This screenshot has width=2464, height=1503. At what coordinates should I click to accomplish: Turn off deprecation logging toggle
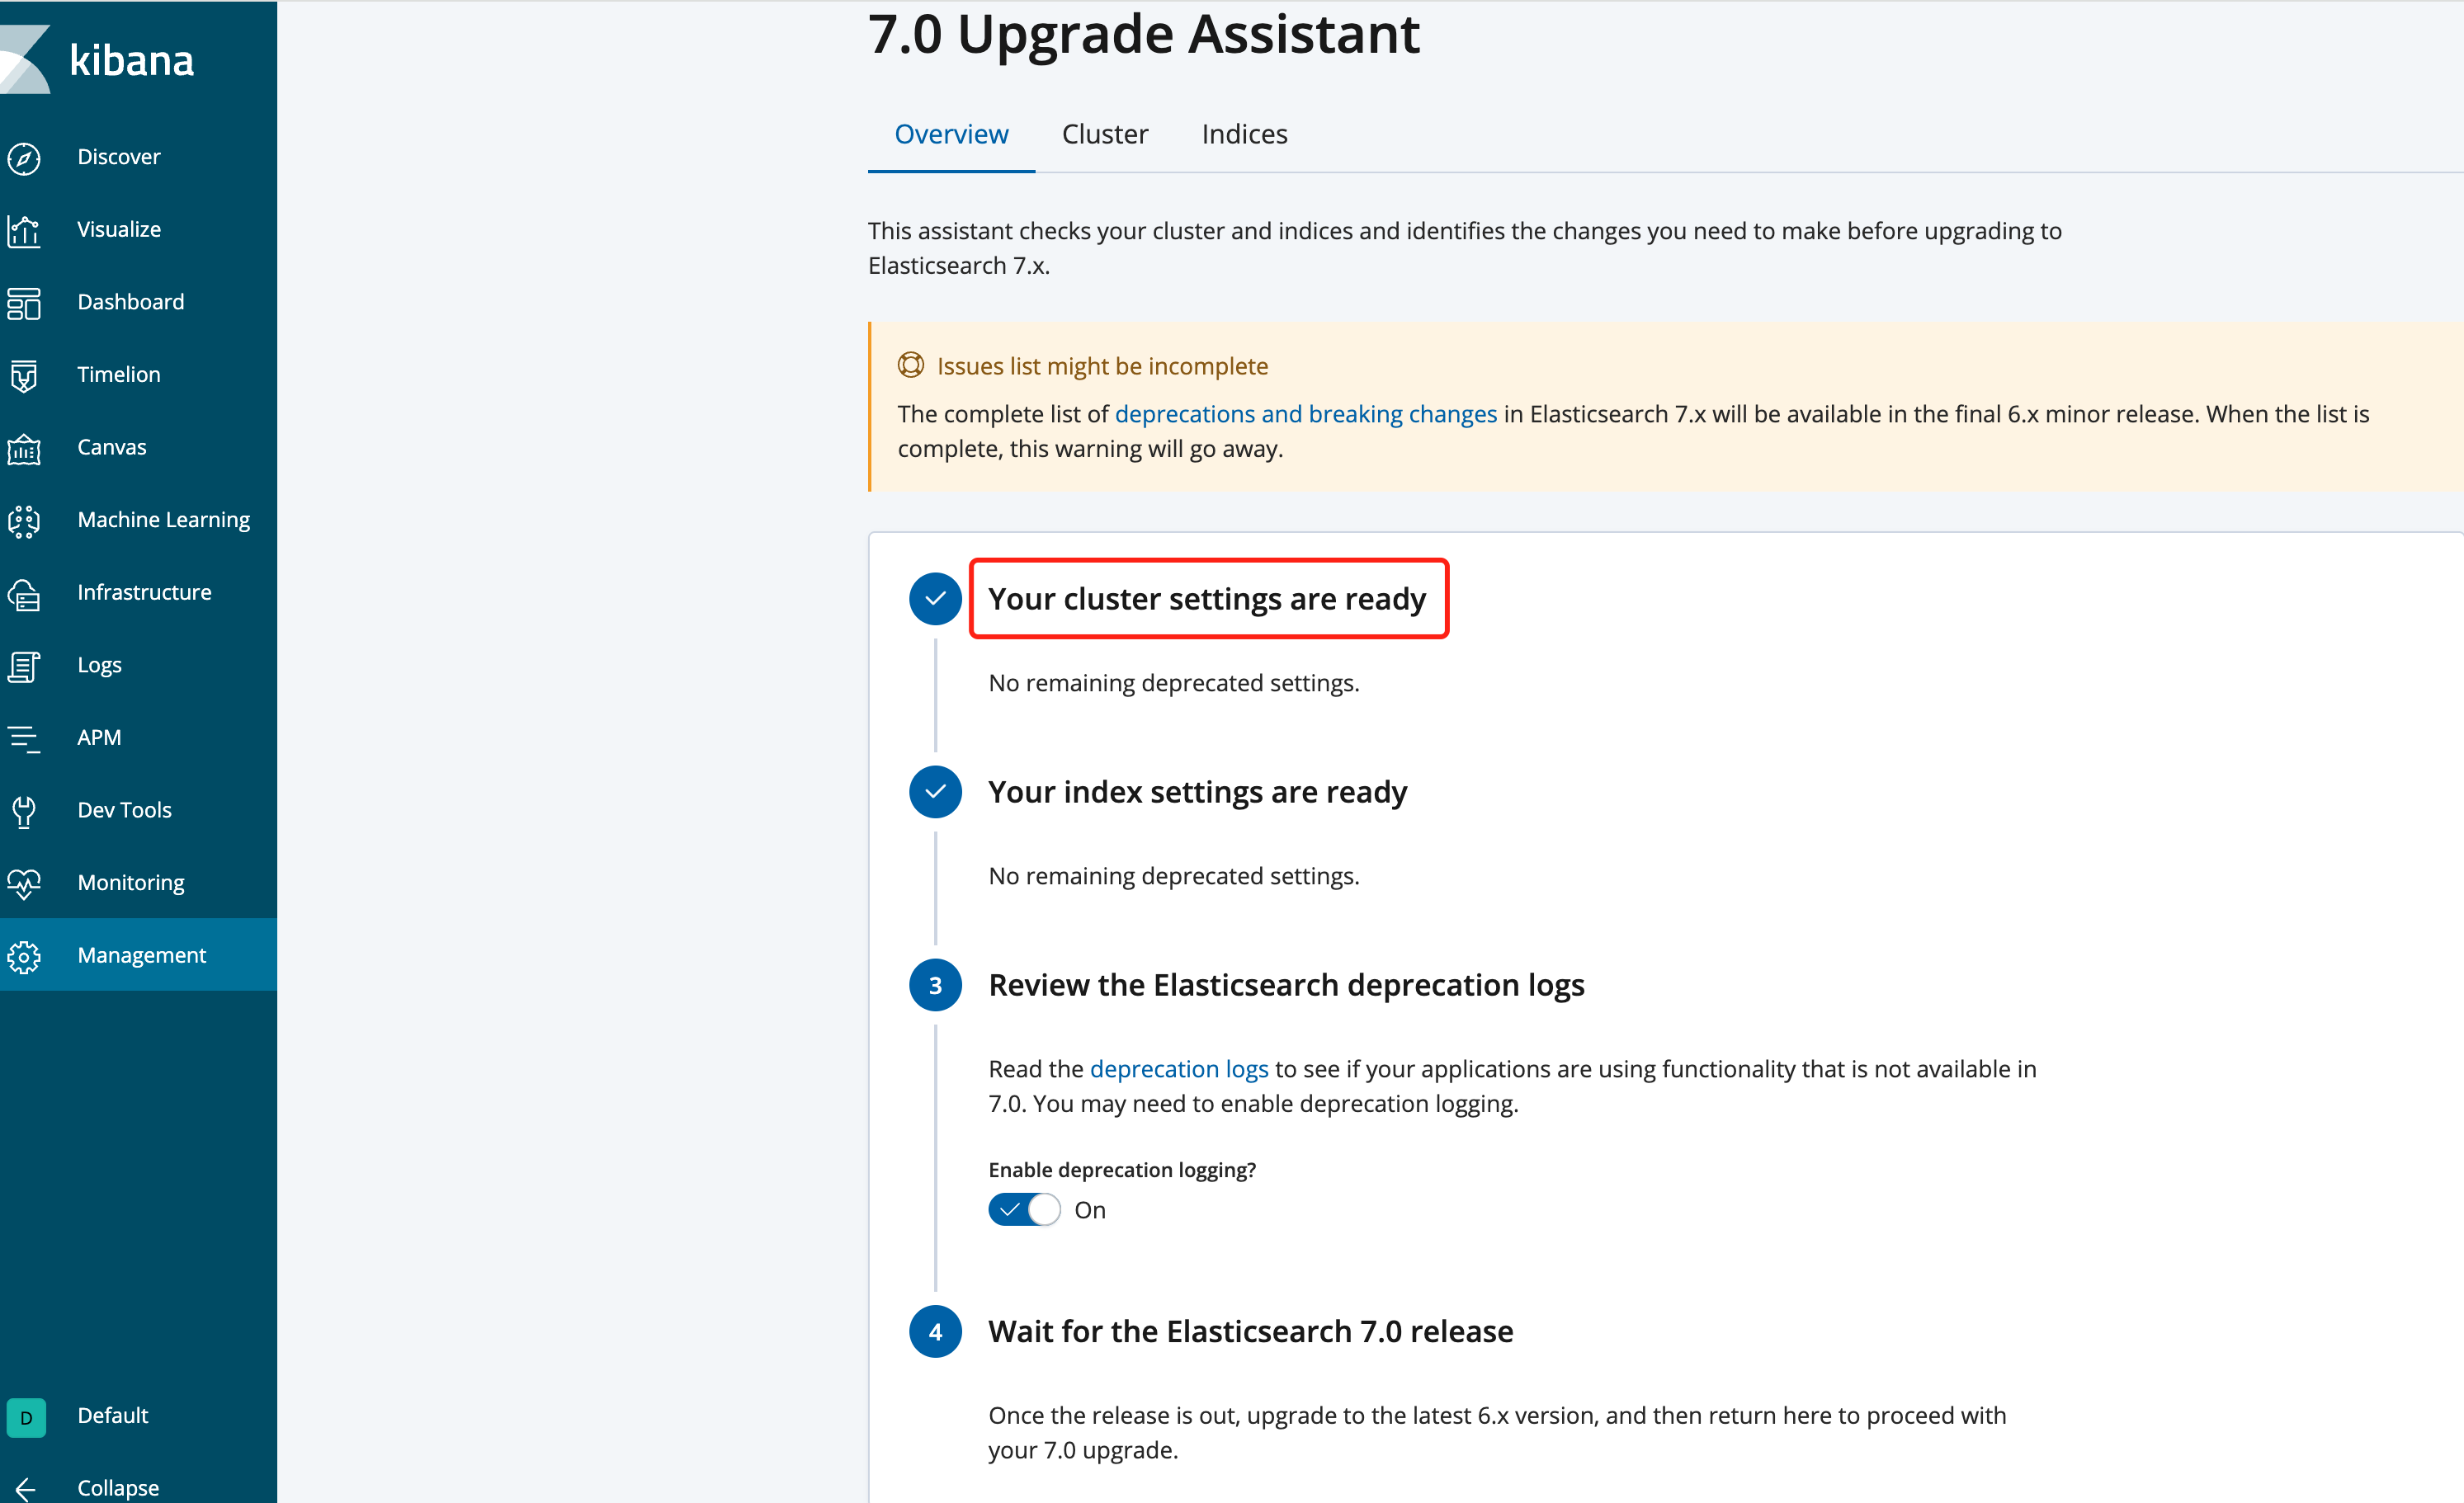1024,1209
